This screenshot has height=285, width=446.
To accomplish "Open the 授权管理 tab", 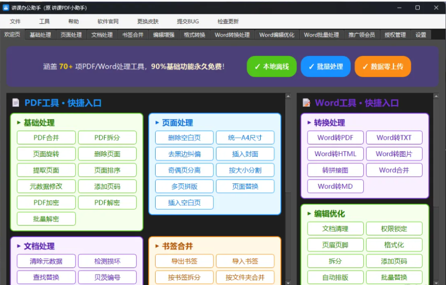I will 395,35.
